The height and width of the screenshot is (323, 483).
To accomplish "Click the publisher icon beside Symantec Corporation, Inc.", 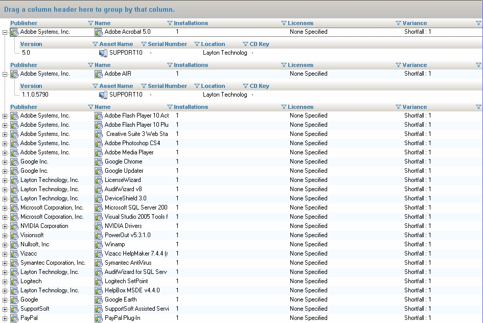I will [x=14, y=263].
